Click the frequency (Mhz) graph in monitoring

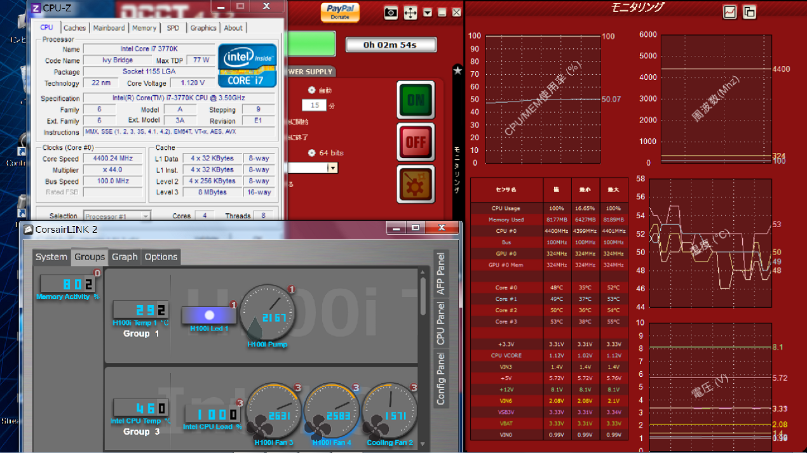[x=716, y=100]
